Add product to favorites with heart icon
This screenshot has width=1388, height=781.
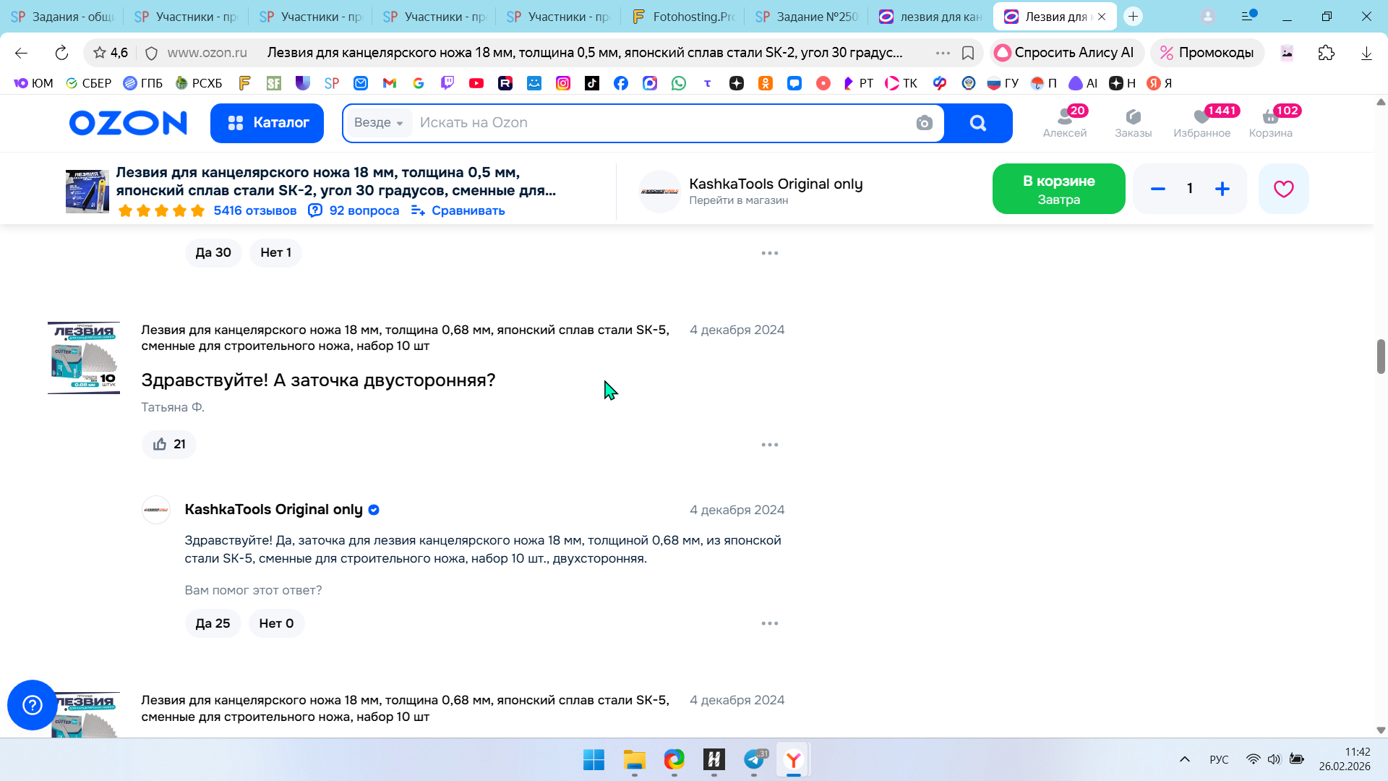click(1283, 189)
